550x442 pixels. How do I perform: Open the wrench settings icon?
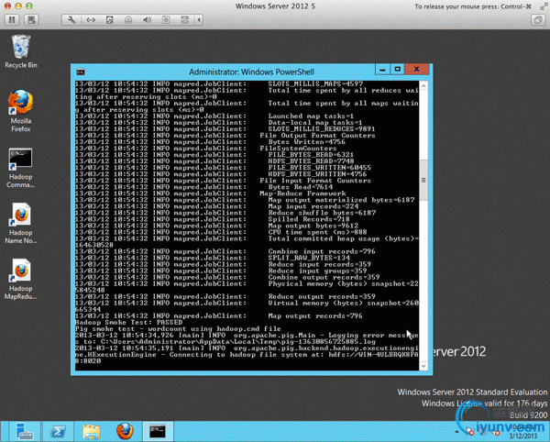[x=71, y=19]
